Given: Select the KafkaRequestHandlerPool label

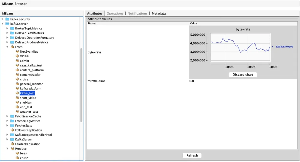Looking at the screenshot, I should click(x=34, y=135).
